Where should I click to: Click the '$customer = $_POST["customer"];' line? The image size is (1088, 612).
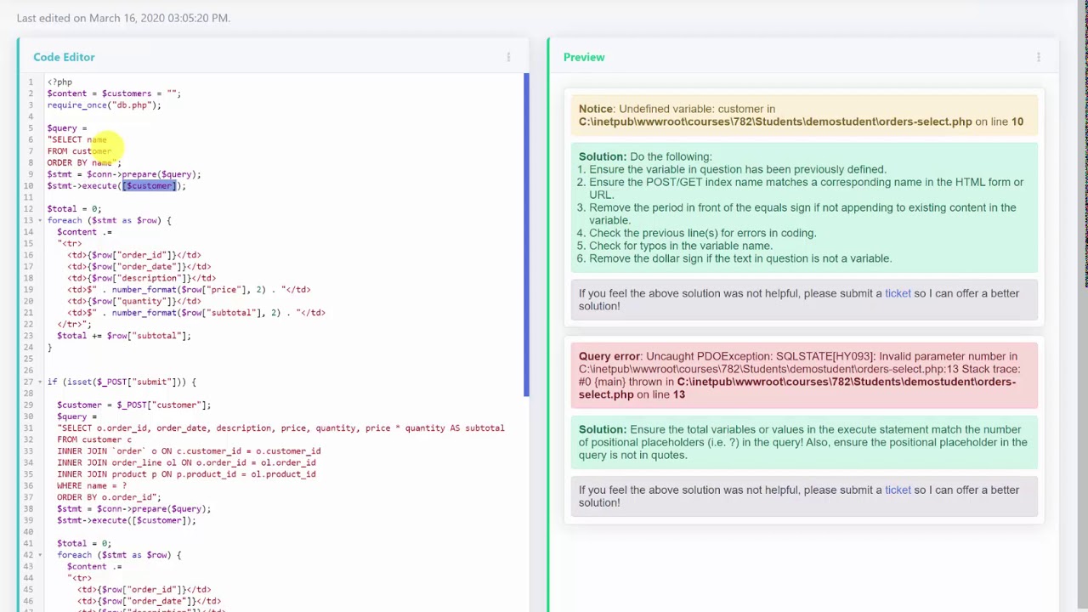coord(133,405)
